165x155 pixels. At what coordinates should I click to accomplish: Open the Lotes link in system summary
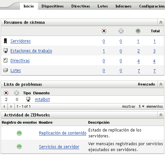tap(16, 70)
